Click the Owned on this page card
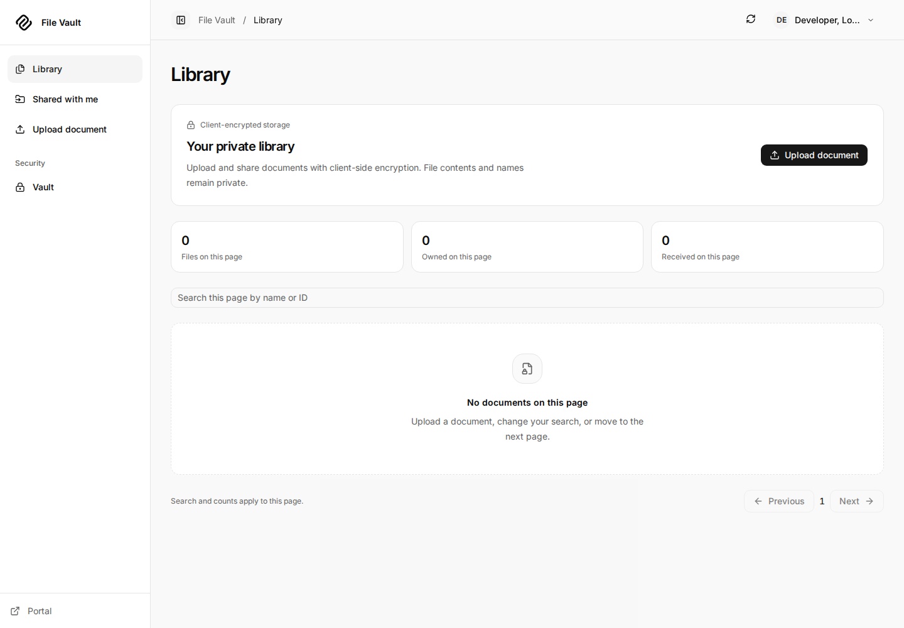 [x=527, y=247]
